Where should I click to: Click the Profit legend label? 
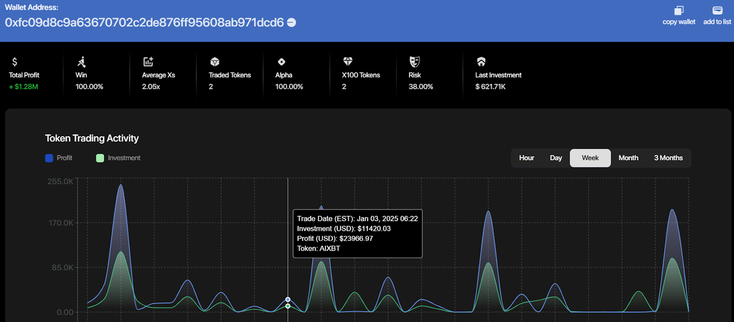click(x=65, y=158)
